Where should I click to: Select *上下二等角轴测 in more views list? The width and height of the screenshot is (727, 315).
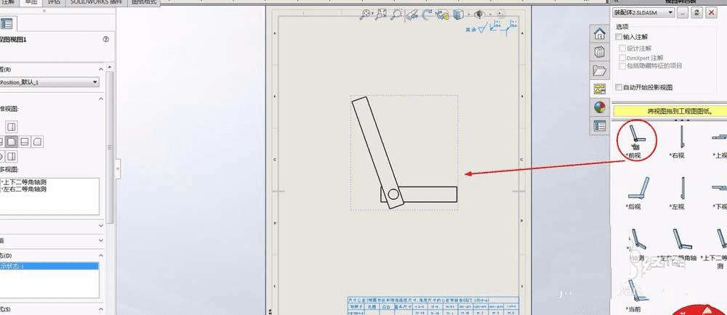[24, 182]
